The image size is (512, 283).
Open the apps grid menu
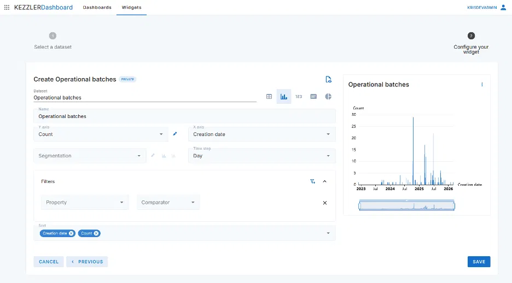[7, 8]
